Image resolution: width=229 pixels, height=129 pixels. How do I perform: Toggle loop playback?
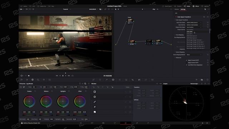coord(72,76)
